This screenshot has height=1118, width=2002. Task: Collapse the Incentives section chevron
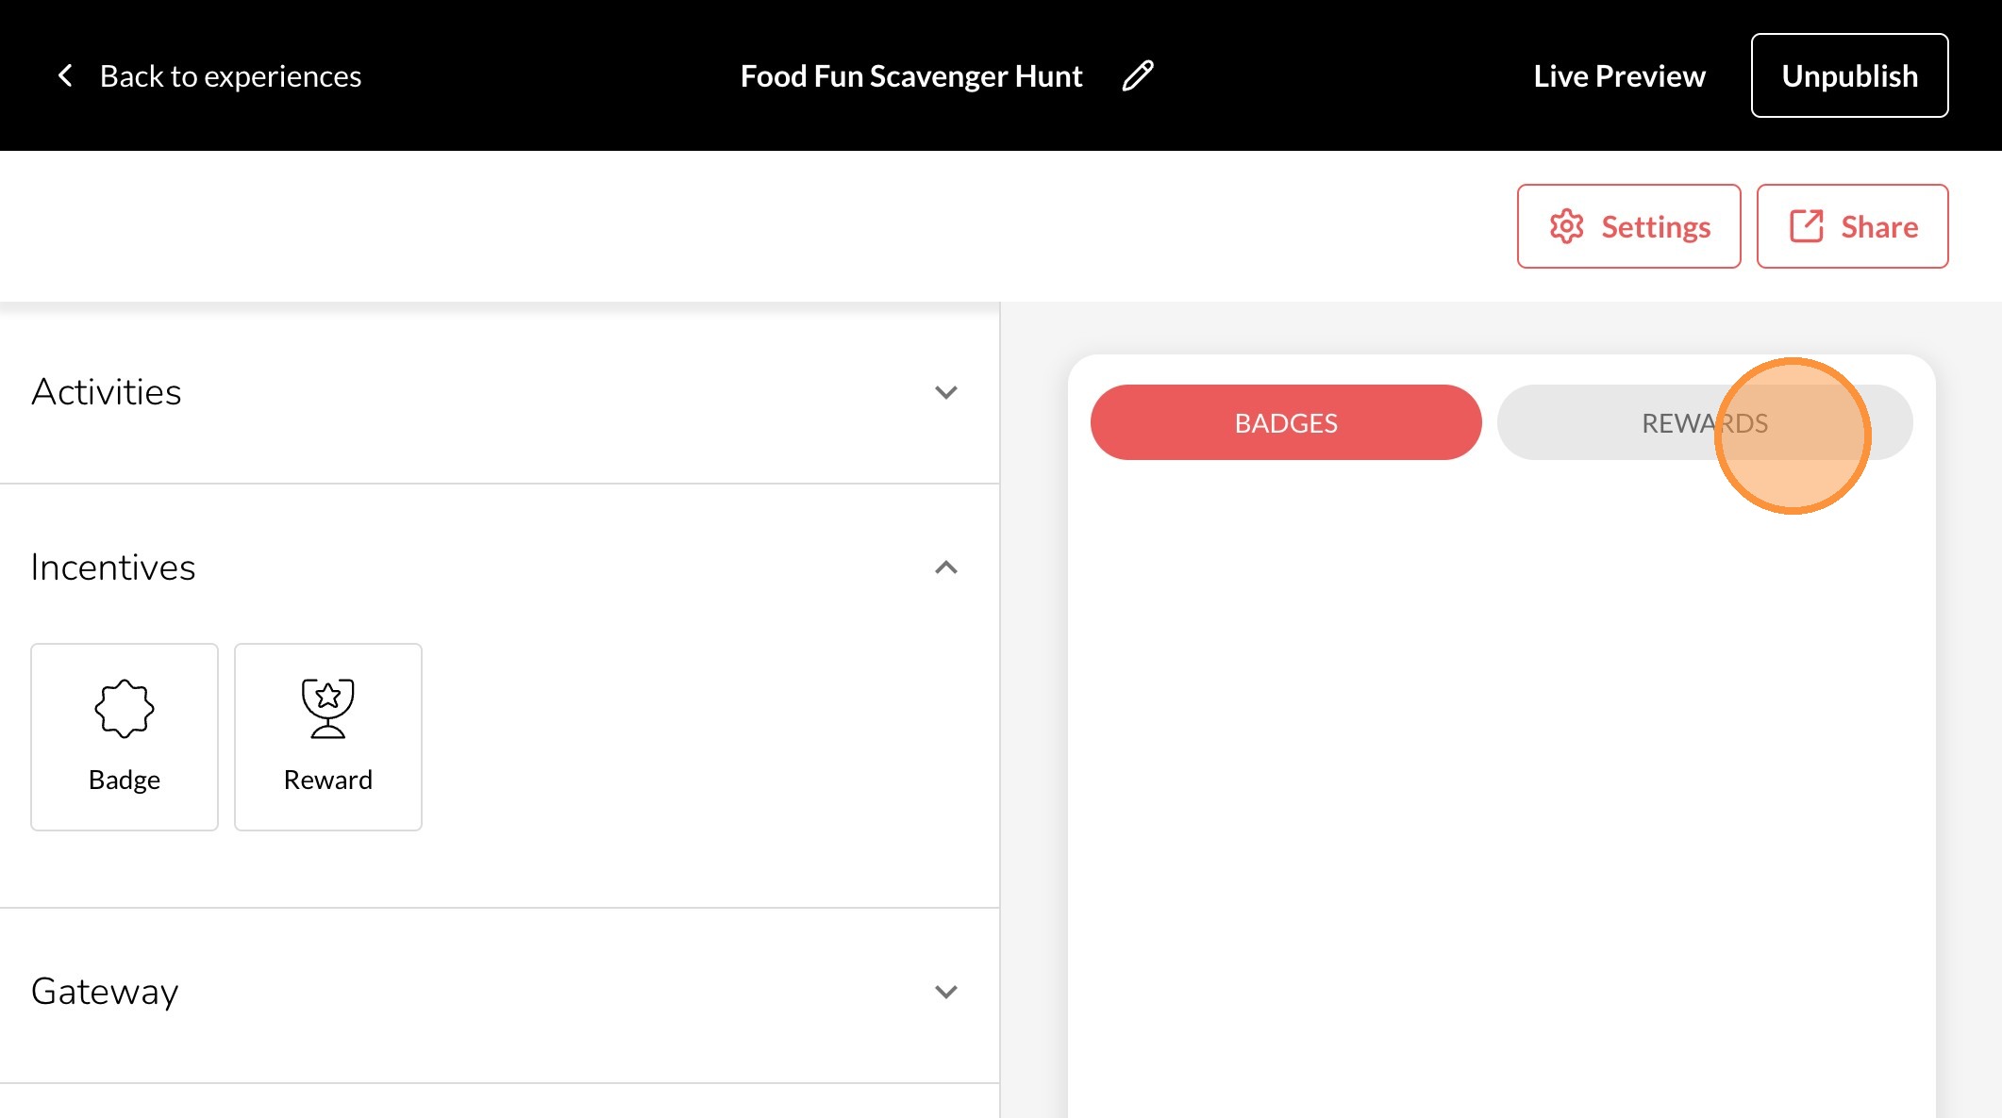(x=945, y=567)
